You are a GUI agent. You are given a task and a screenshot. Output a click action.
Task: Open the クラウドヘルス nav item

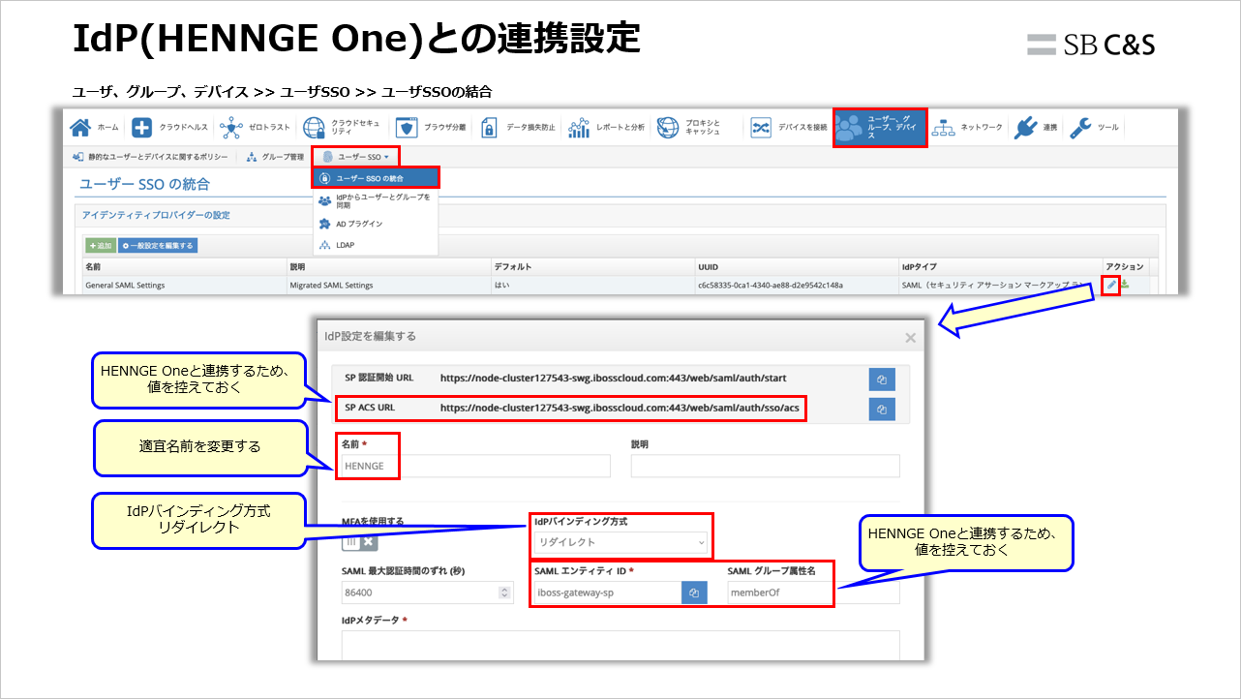168,128
